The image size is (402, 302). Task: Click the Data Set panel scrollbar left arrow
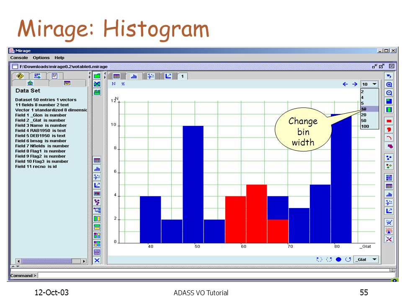[18, 261]
